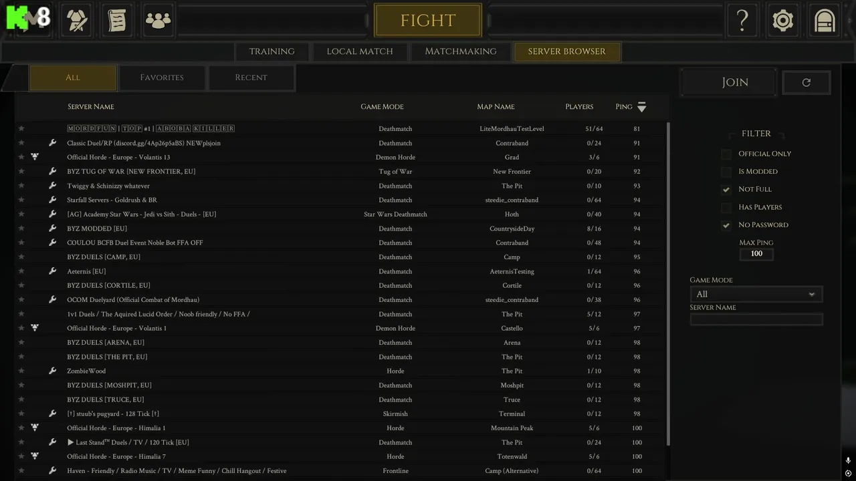This screenshot has height=481, width=856.
Task: Enable the Has Players filter checkbox
Action: click(x=726, y=207)
